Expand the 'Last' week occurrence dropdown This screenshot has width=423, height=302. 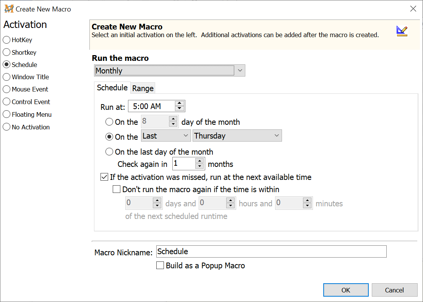(186, 136)
